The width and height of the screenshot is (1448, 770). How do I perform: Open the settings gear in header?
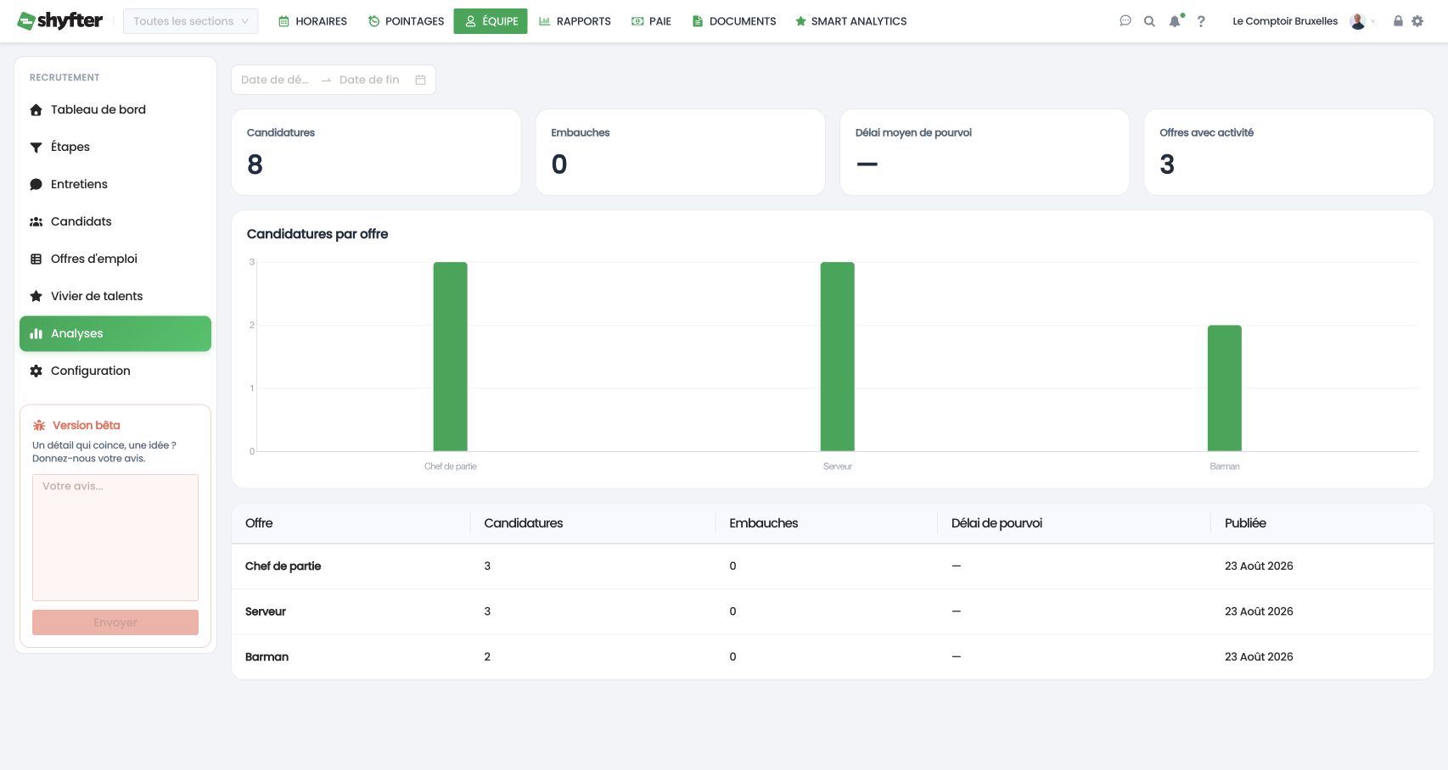(1417, 21)
